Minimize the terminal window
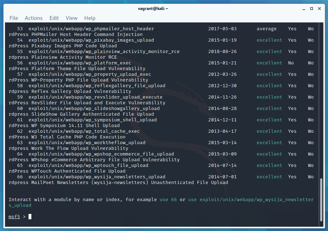 pyautogui.click(x=303, y=8)
